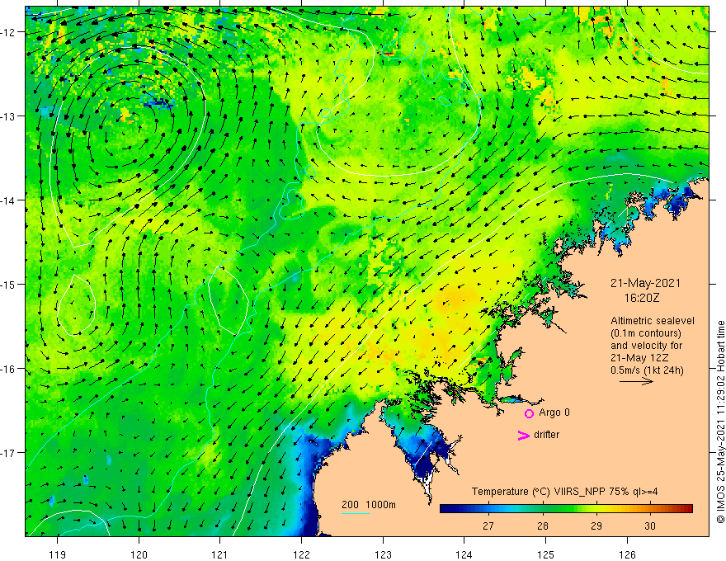Click latitude axis label -12

click(9, 32)
